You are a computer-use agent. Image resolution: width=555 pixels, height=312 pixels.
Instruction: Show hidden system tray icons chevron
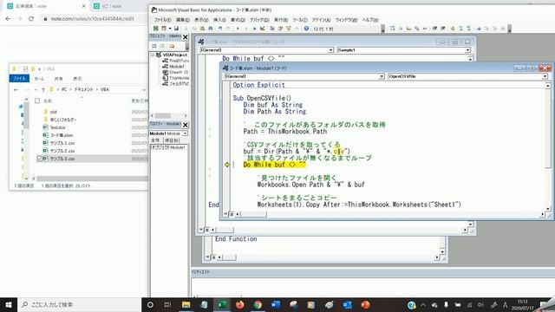click(423, 304)
